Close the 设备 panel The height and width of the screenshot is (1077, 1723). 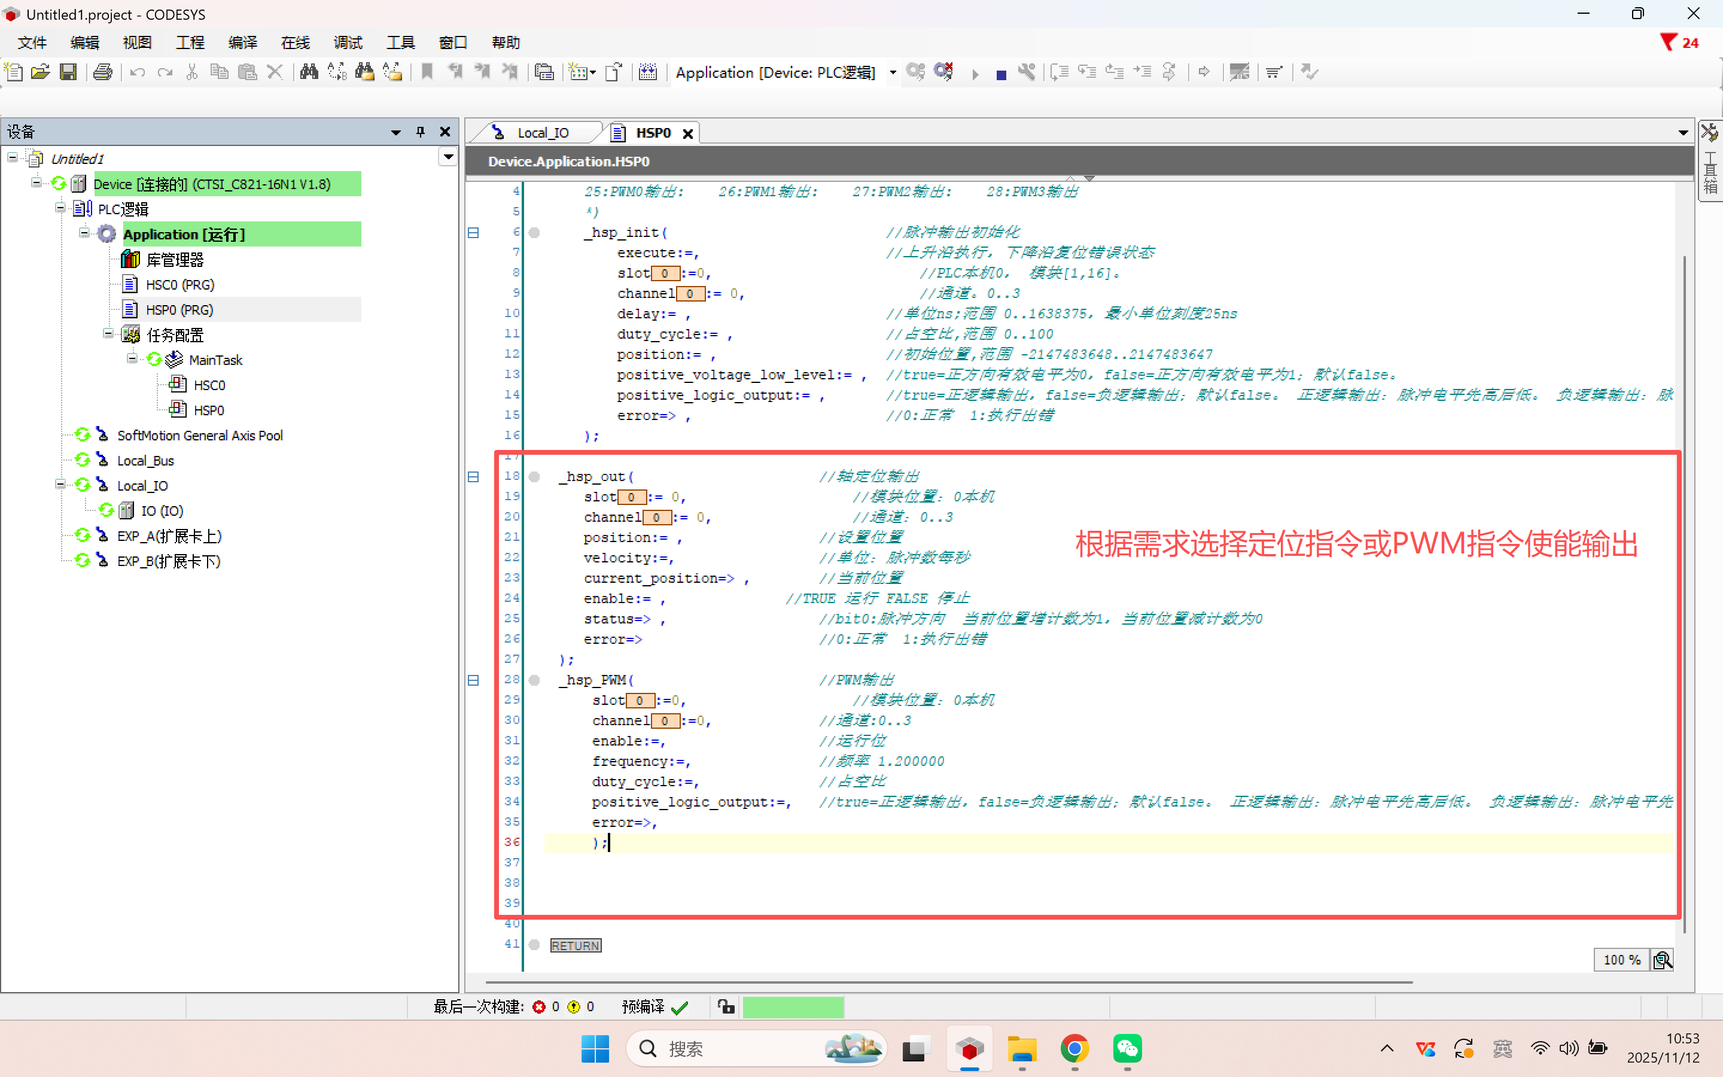(445, 132)
